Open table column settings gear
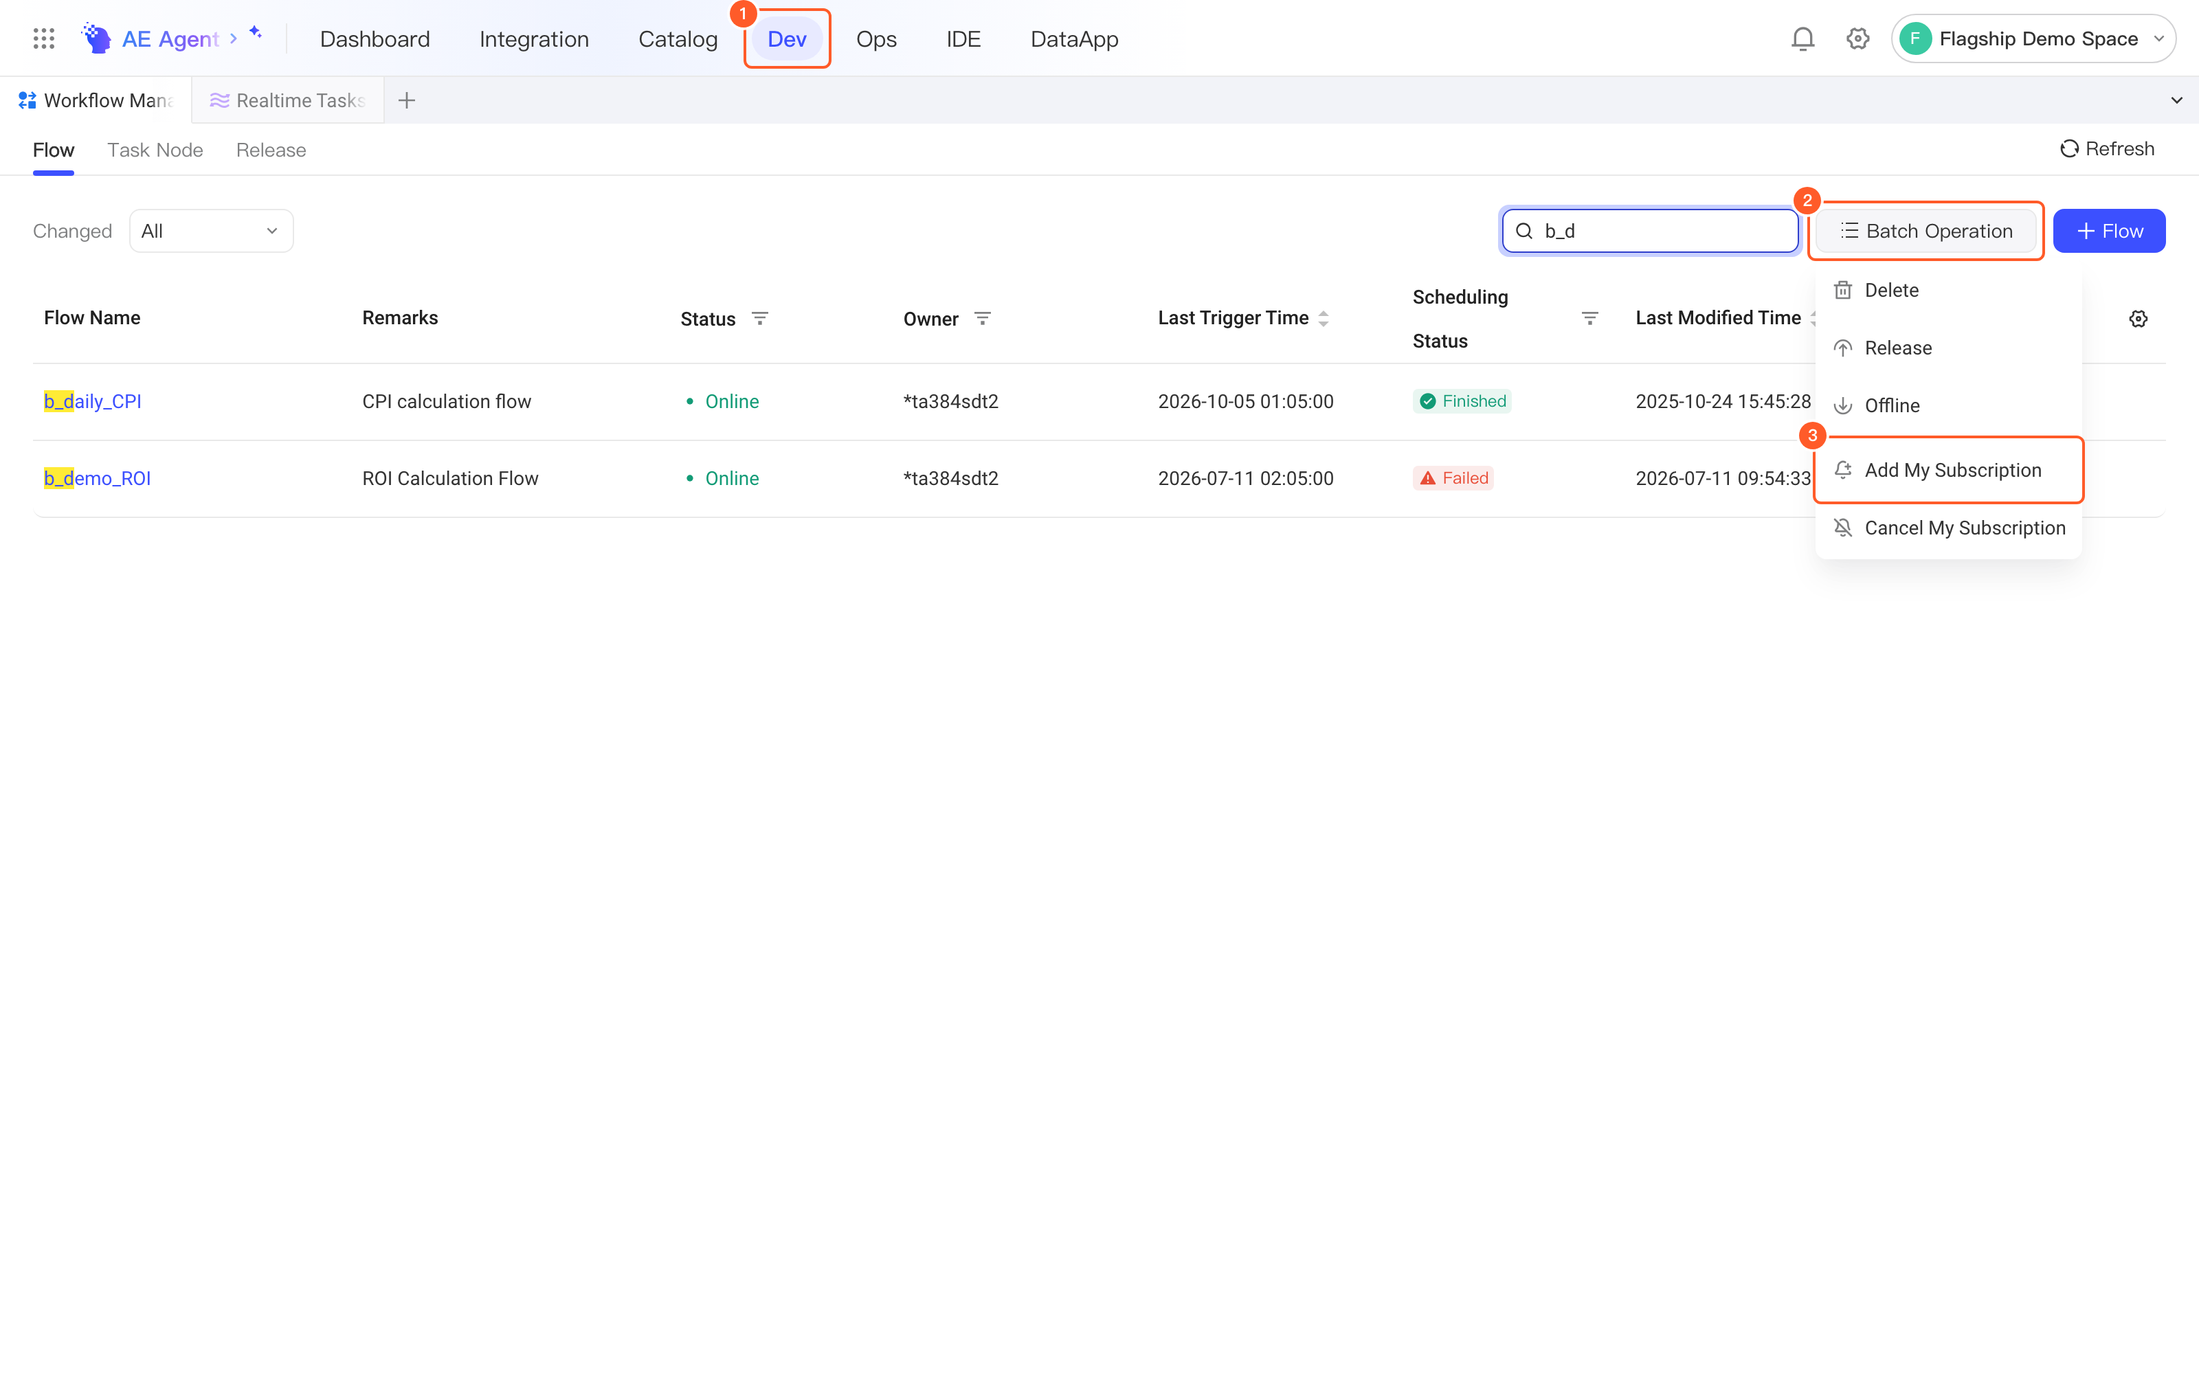 [x=2138, y=319]
